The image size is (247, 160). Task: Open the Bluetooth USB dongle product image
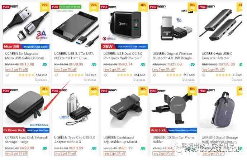click(174, 26)
